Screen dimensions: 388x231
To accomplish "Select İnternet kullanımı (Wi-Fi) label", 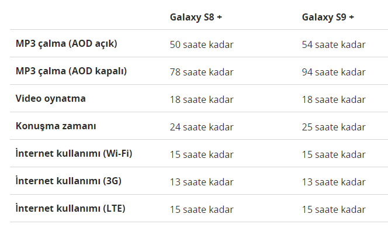I will point(74,153).
